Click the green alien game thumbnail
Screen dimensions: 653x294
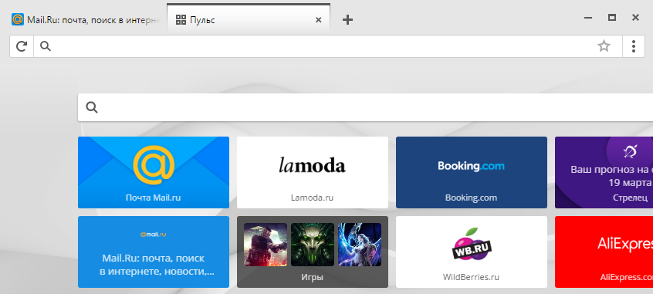pyautogui.click(x=313, y=245)
